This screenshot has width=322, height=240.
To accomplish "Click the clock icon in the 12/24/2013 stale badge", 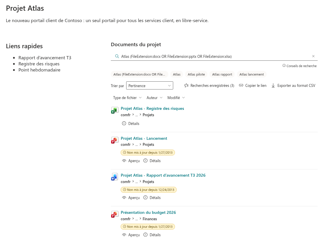I will pos(124,190).
